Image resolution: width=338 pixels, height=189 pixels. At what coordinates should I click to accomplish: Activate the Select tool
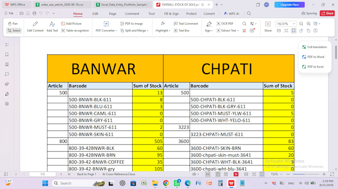click(14, 31)
